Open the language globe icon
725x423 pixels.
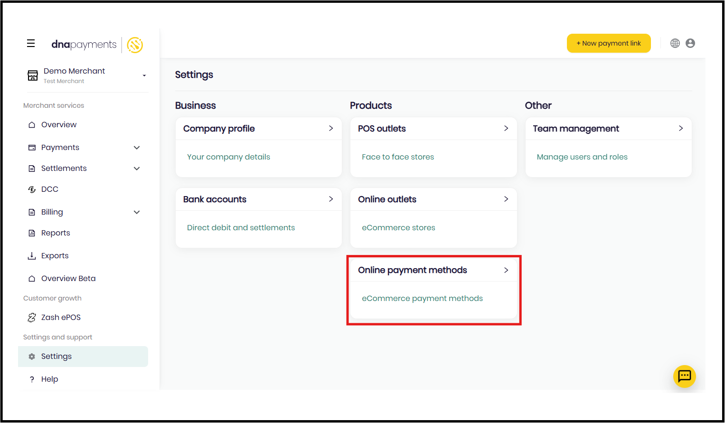[675, 43]
